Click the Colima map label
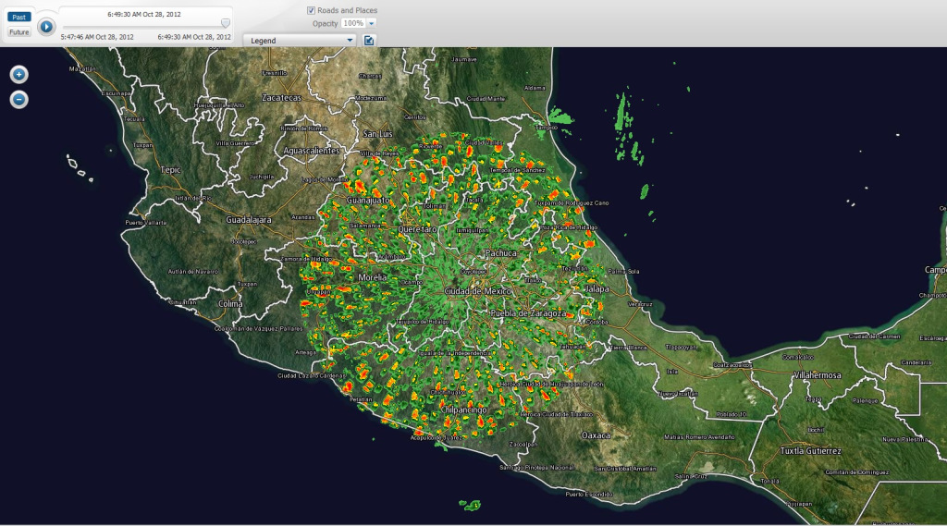This screenshot has width=947, height=526. click(x=230, y=304)
